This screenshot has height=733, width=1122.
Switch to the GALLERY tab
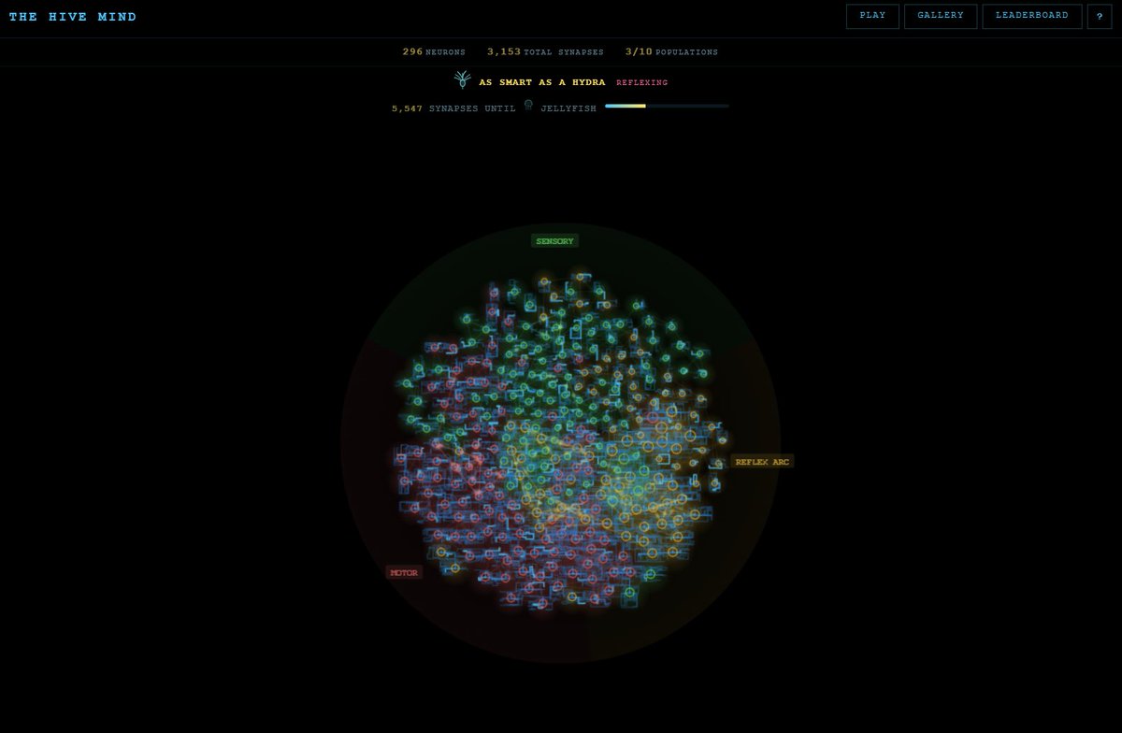click(x=940, y=16)
